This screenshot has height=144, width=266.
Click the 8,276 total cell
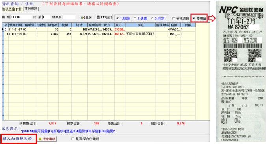(79, 34)
